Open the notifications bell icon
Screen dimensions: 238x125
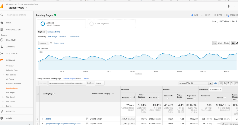[228, 6]
